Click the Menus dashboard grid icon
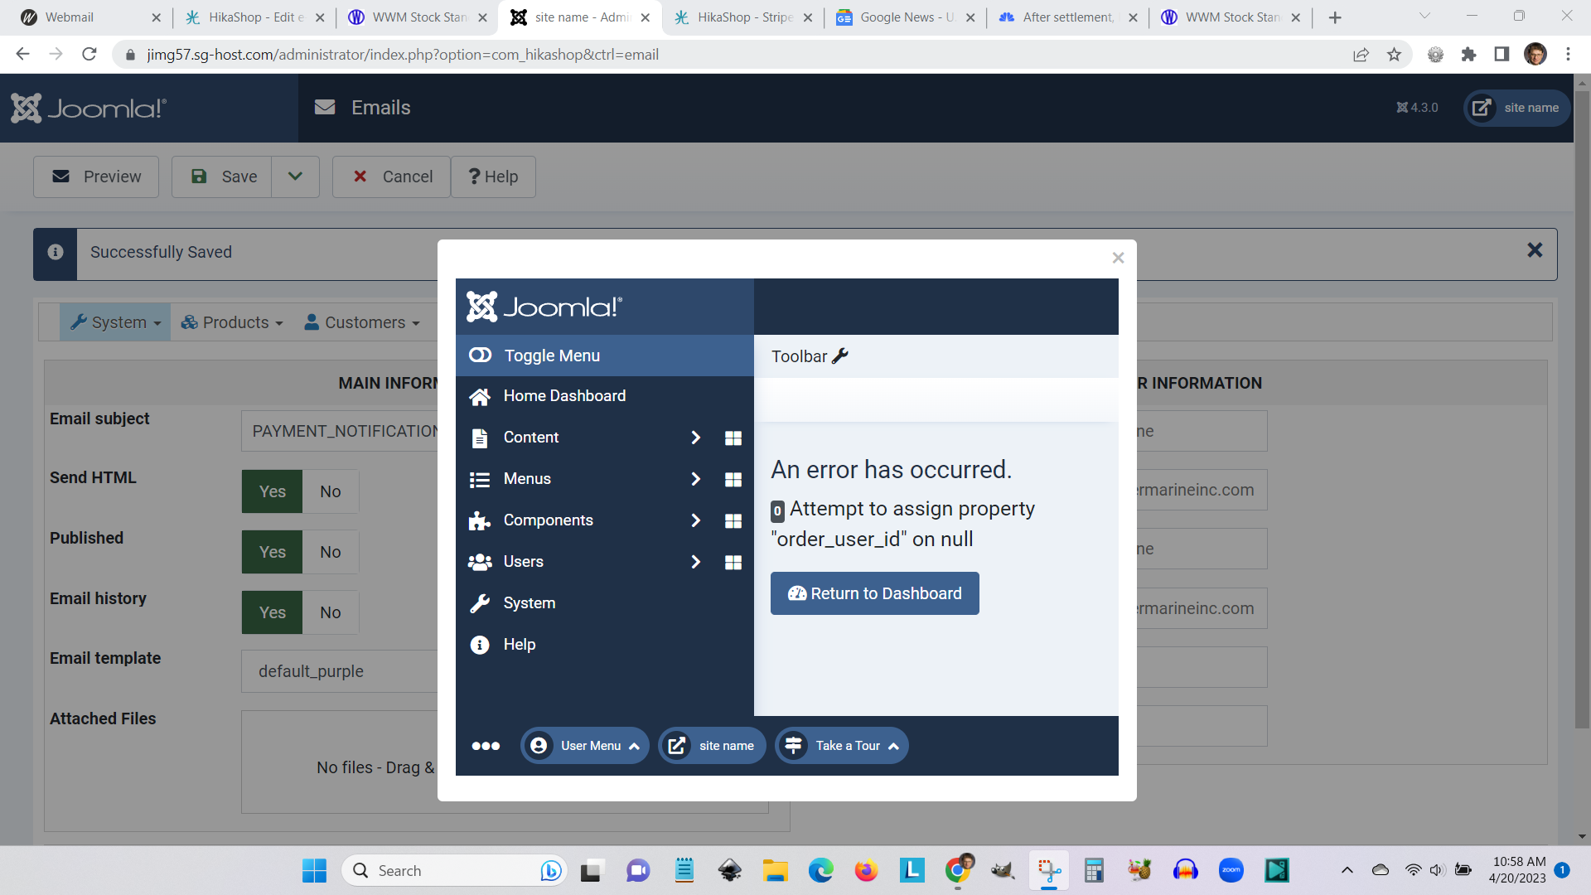Screen dimensions: 1591x895 pyautogui.click(x=733, y=479)
